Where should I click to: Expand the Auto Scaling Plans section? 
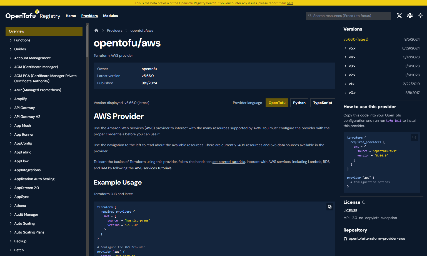tap(29, 232)
